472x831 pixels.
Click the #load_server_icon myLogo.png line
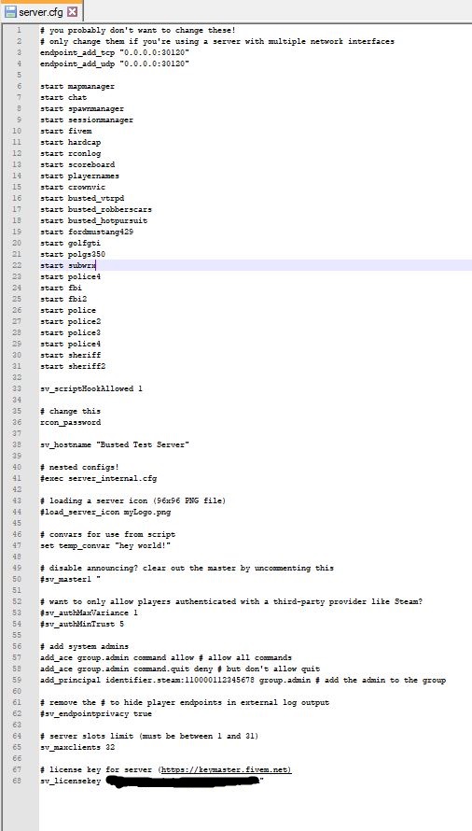click(x=105, y=512)
